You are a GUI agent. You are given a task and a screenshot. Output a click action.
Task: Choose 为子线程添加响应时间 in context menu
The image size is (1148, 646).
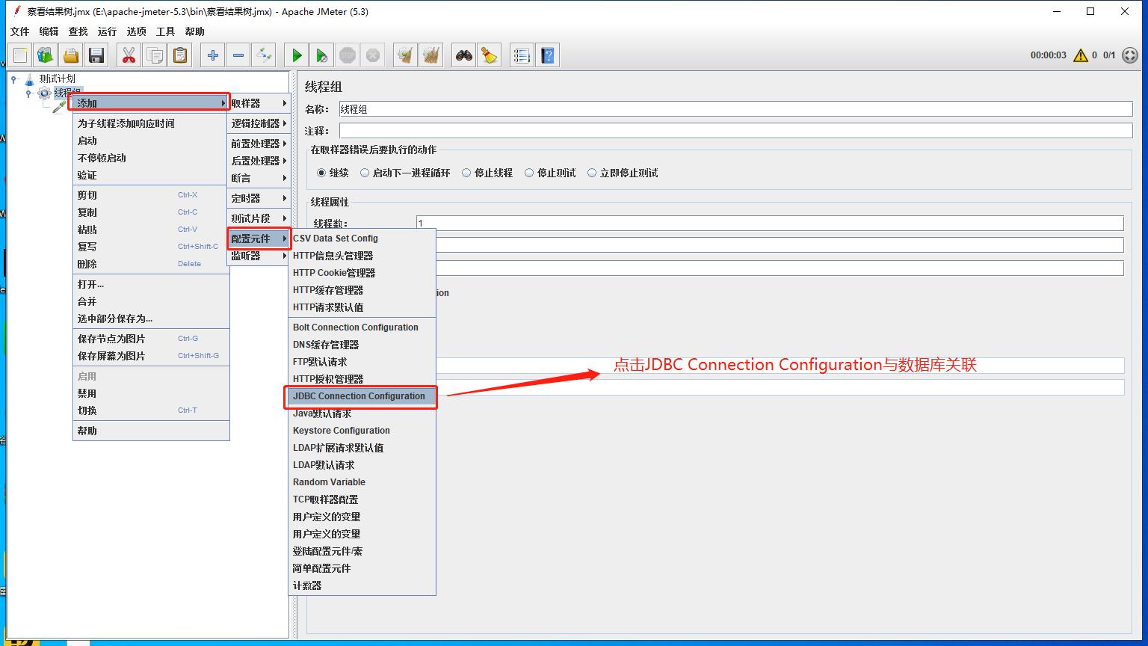pyautogui.click(x=151, y=123)
